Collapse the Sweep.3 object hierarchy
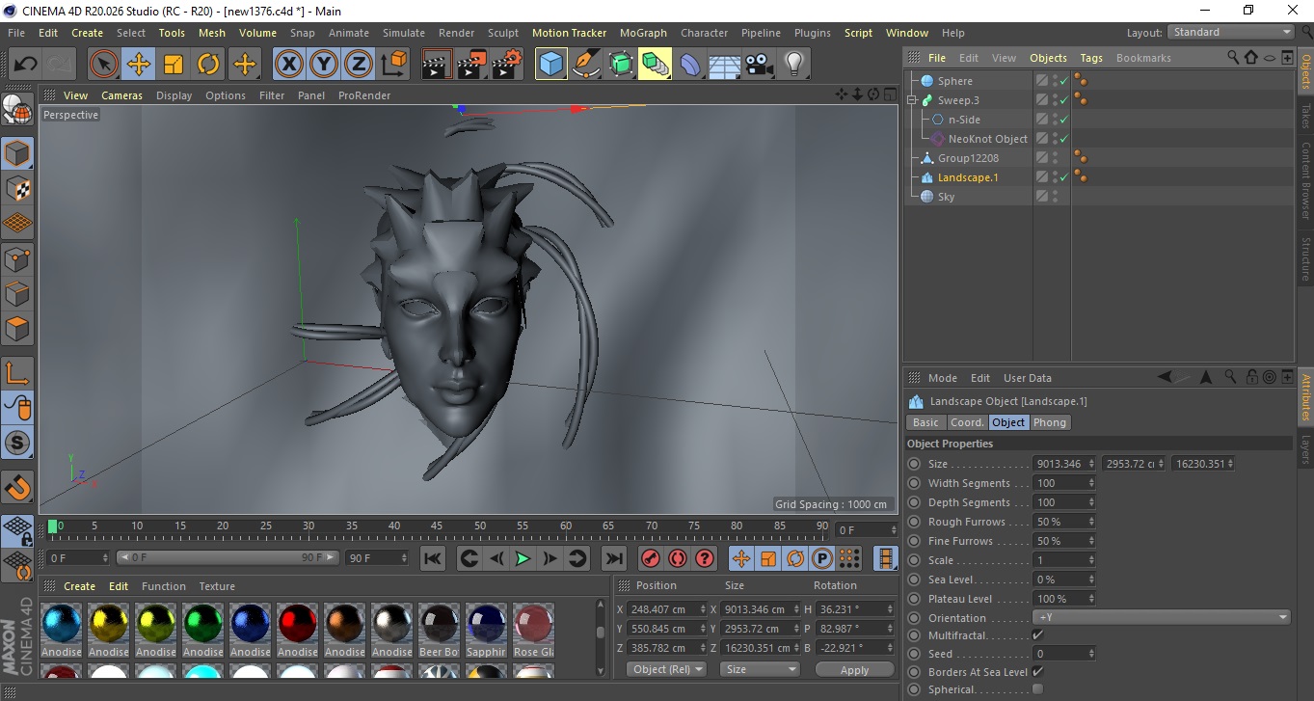Screen dimensions: 1314x701 912,100
